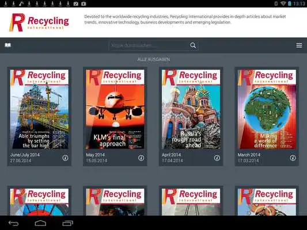Click the 'ALLE AUSGABEN' heading

[153, 59]
